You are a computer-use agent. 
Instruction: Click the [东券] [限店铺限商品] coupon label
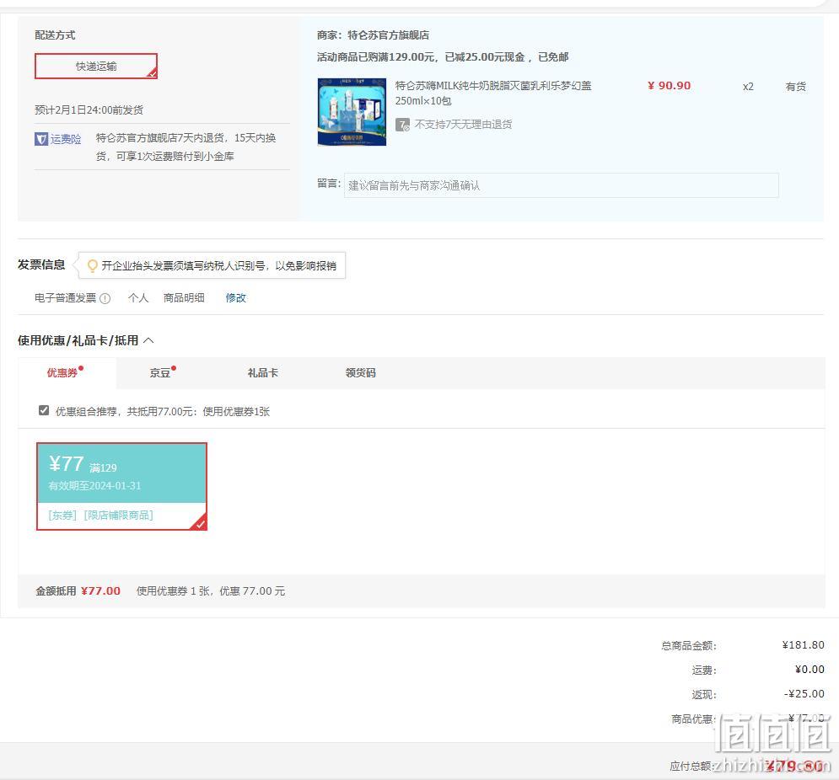click(100, 515)
